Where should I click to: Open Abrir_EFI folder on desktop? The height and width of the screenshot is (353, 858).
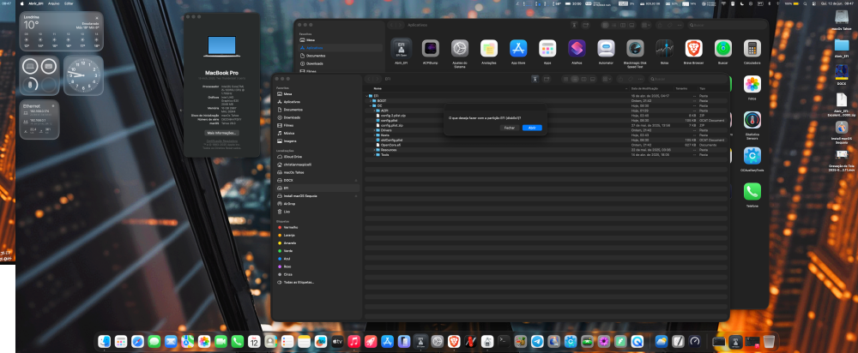pyautogui.click(x=842, y=46)
